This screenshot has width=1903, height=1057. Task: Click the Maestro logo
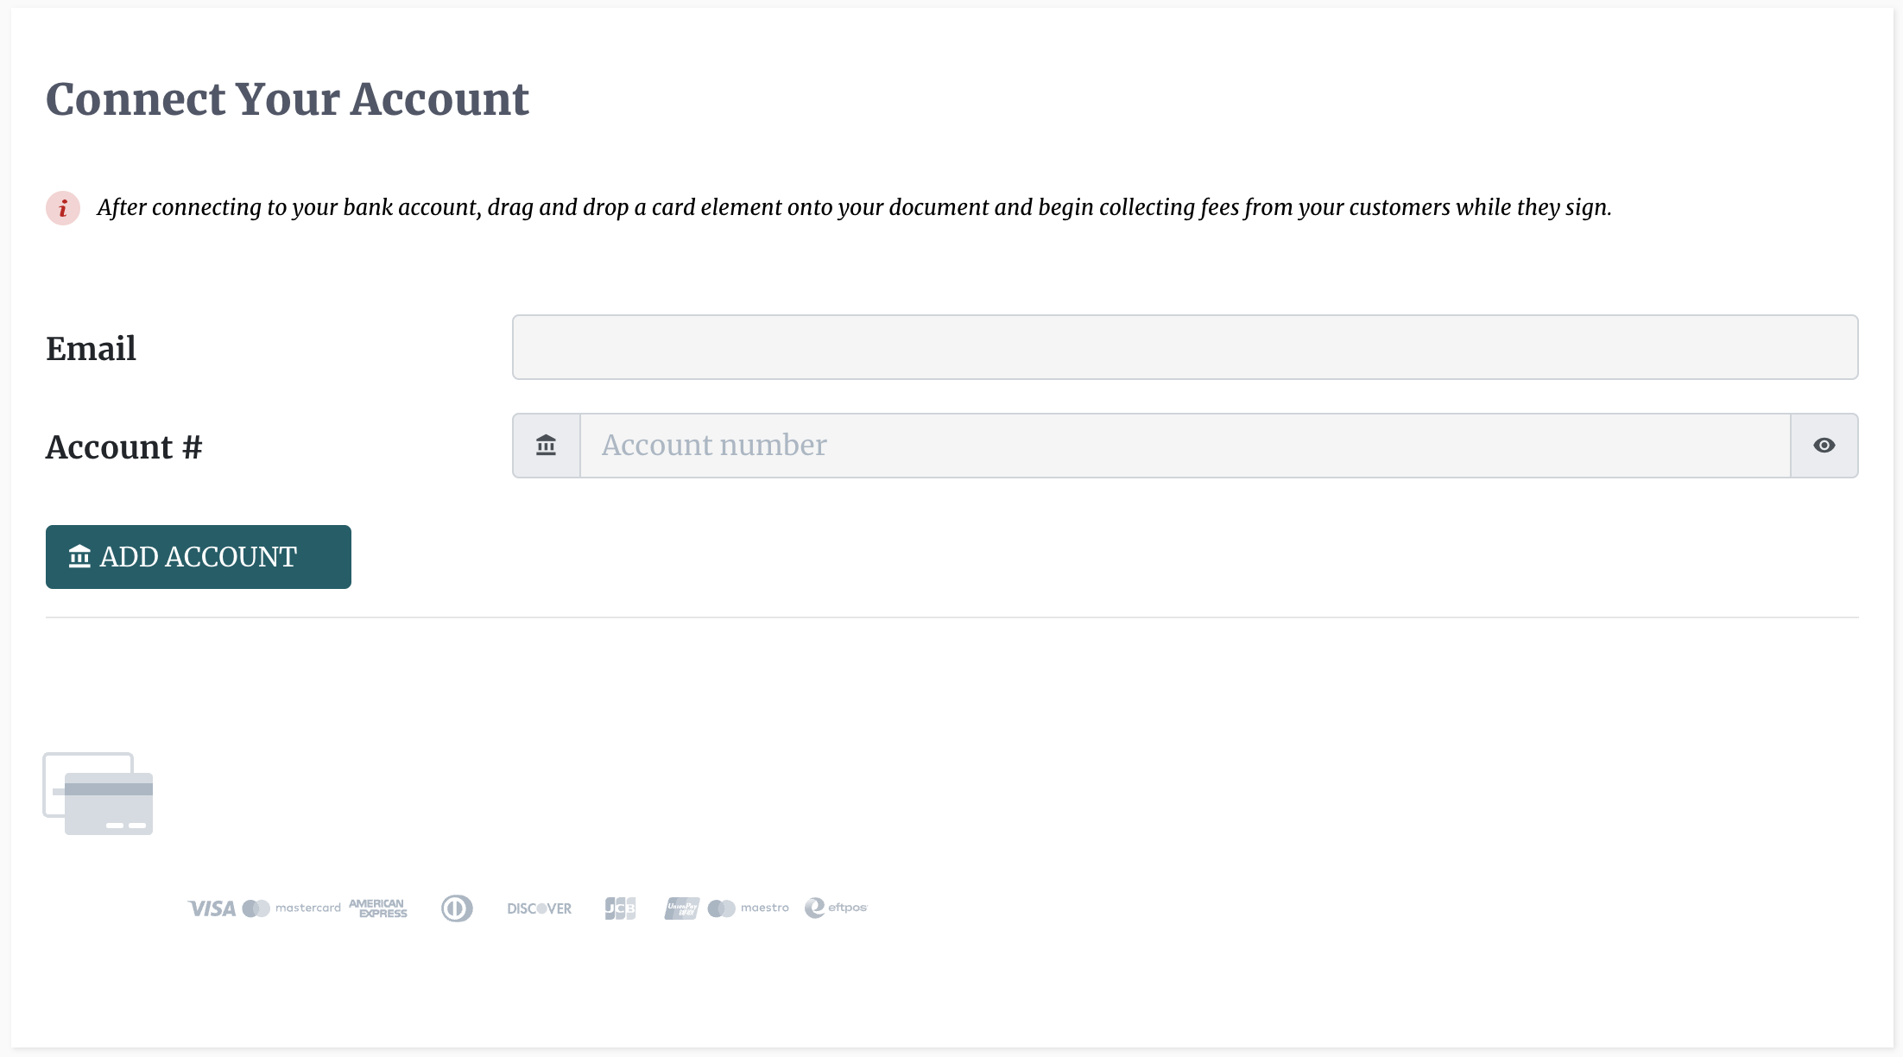coord(748,908)
